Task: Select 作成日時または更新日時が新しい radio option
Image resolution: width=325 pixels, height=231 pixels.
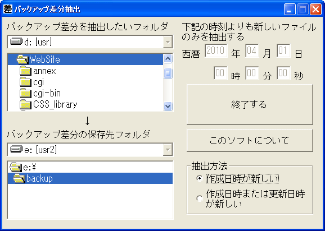Action: click(200, 198)
